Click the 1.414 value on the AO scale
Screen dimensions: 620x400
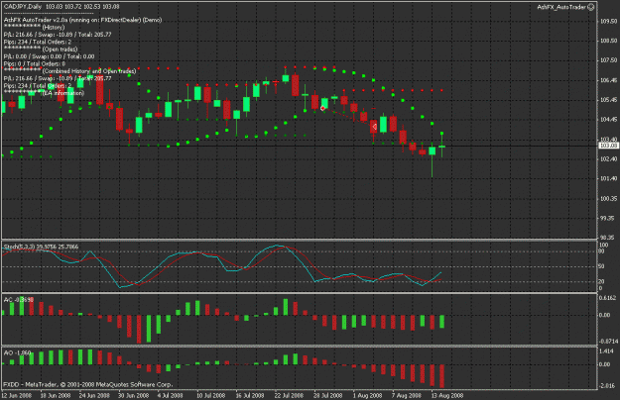click(x=606, y=350)
